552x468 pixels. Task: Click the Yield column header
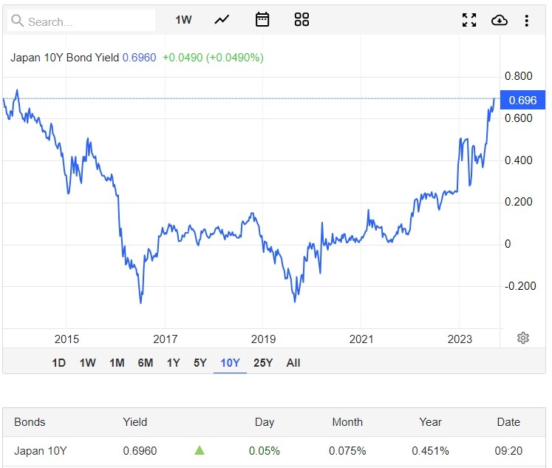[x=135, y=422]
